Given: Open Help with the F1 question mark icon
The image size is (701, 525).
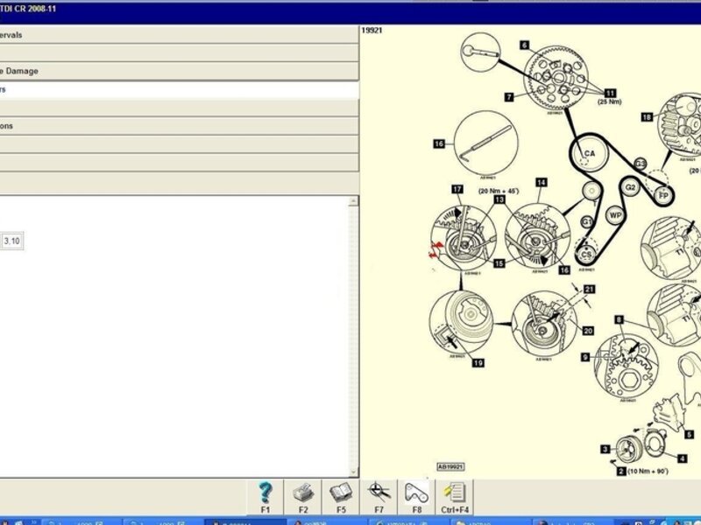Looking at the screenshot, I should coord(266,493).
